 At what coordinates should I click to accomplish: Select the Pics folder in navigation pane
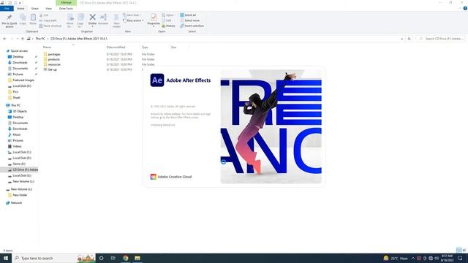tap(15, 92)
